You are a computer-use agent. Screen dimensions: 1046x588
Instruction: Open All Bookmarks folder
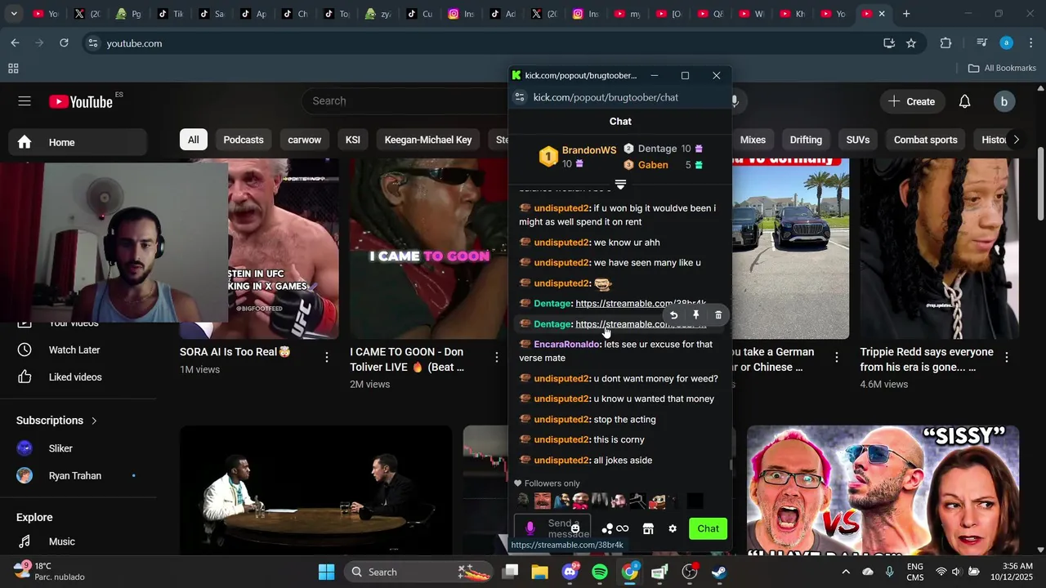1002,69
